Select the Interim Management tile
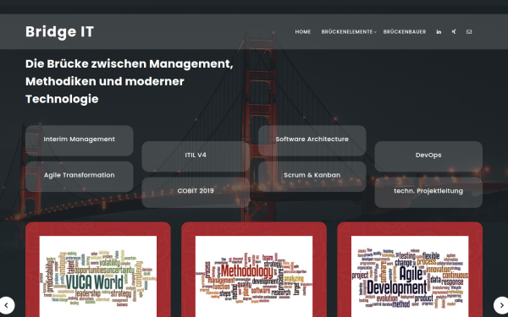This screenshot has height=317, width=508. click(80, 140)
